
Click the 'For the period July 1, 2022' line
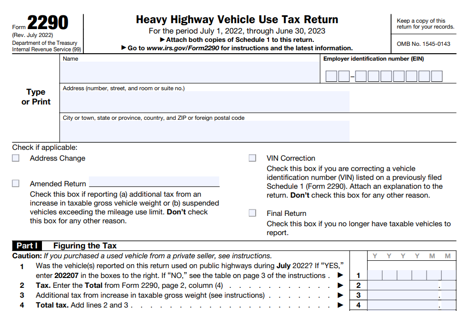[237, 31]
